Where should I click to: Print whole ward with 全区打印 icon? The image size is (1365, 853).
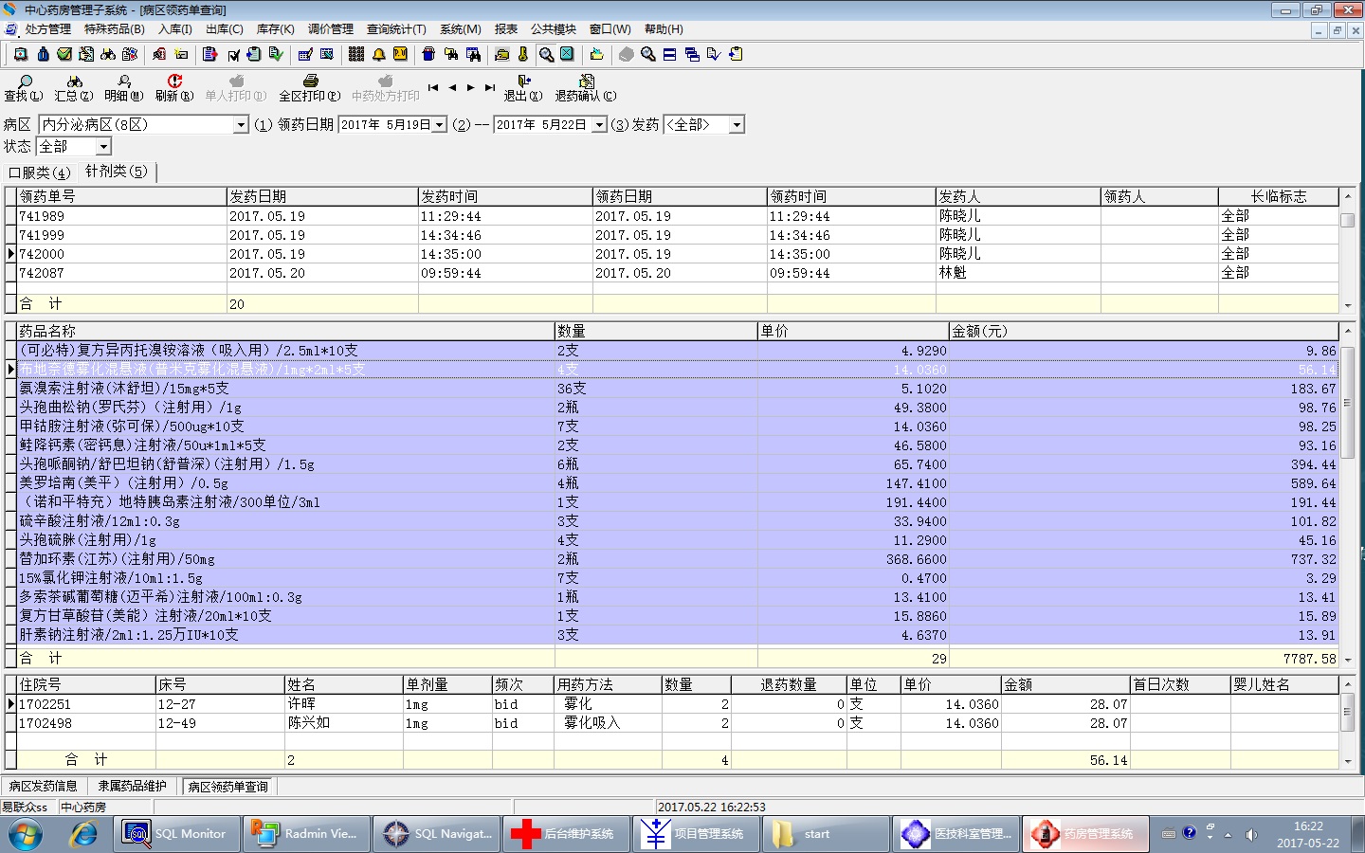click(x=310, y=82)
